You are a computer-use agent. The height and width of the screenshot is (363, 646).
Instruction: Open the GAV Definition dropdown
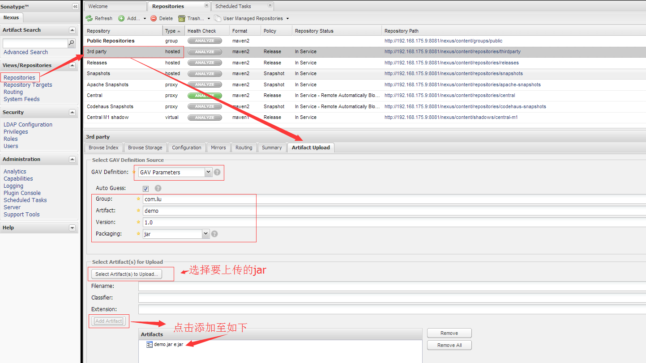208,172
